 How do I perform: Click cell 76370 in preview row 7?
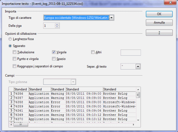click(x=21, y=119)
